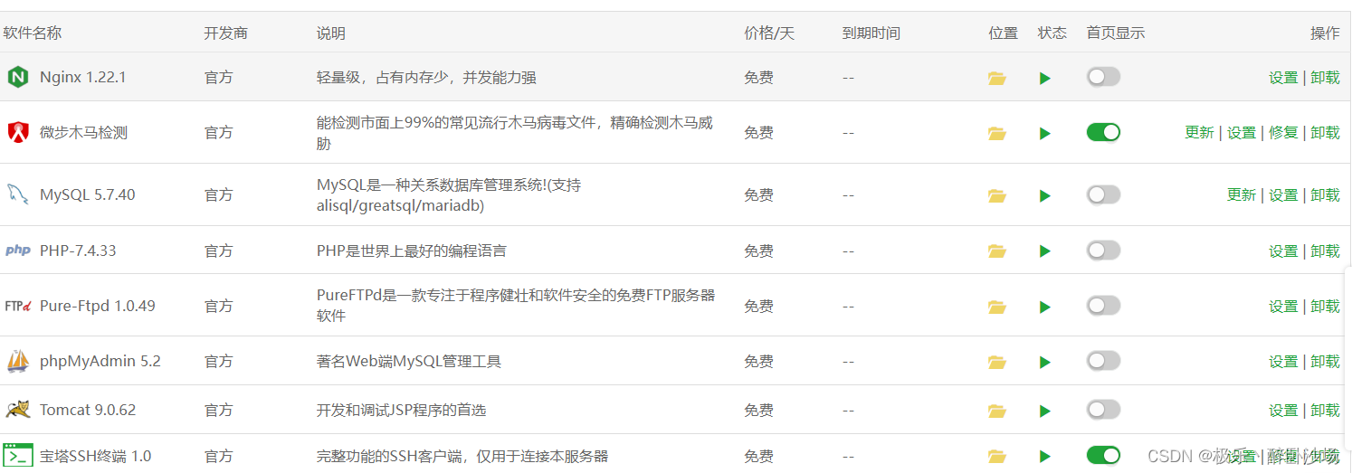The image size is (1352, 473).
Task: Open the 宝塔SSH终端 folder location
Action: coord(997,456)
